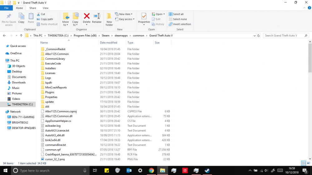Expand New item dropdown
This screenshot has width=312, height=175.
coord(132,14)
